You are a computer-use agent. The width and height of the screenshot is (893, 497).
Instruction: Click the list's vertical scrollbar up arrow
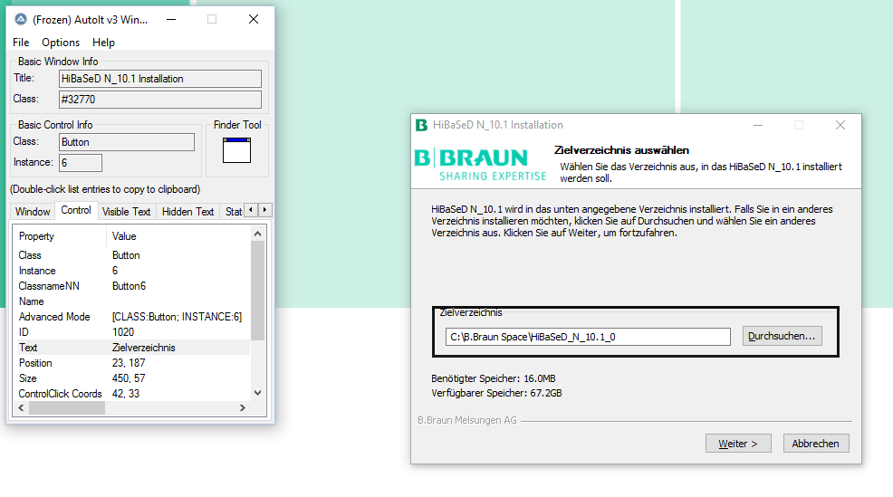coord(257,234)
